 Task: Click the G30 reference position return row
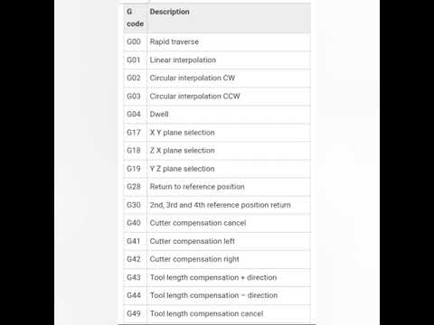[x=217, y=205]
